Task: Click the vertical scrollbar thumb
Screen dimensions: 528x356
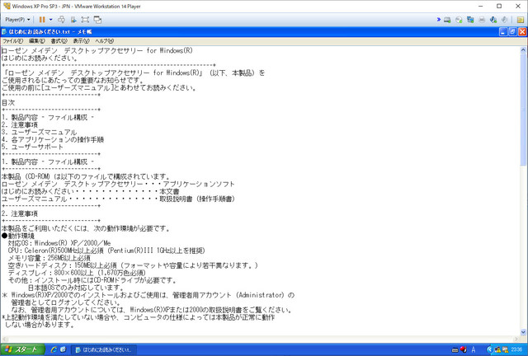Action: [x=523, y=110]
